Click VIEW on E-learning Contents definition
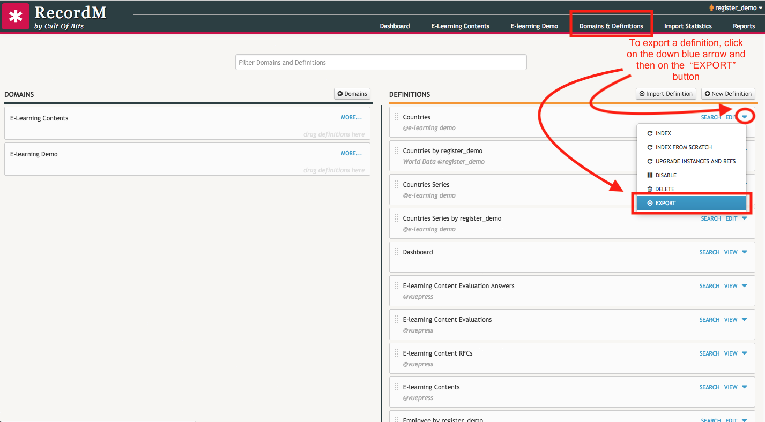Viewport: 765px width, 422px height. click(731, 387)
